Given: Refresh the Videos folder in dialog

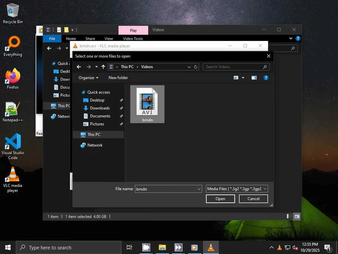Looking at the screenshot, I should point(195,67).
